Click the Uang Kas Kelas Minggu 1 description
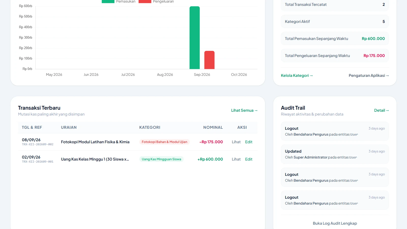 tap(95, 159)
